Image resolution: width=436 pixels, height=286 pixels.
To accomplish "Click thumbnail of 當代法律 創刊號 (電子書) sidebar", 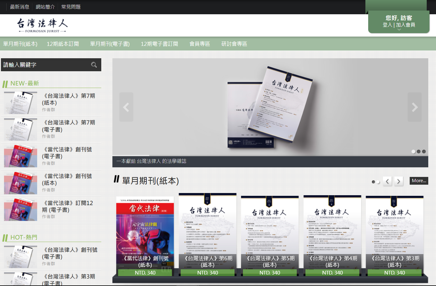I will tap(20, 156).
